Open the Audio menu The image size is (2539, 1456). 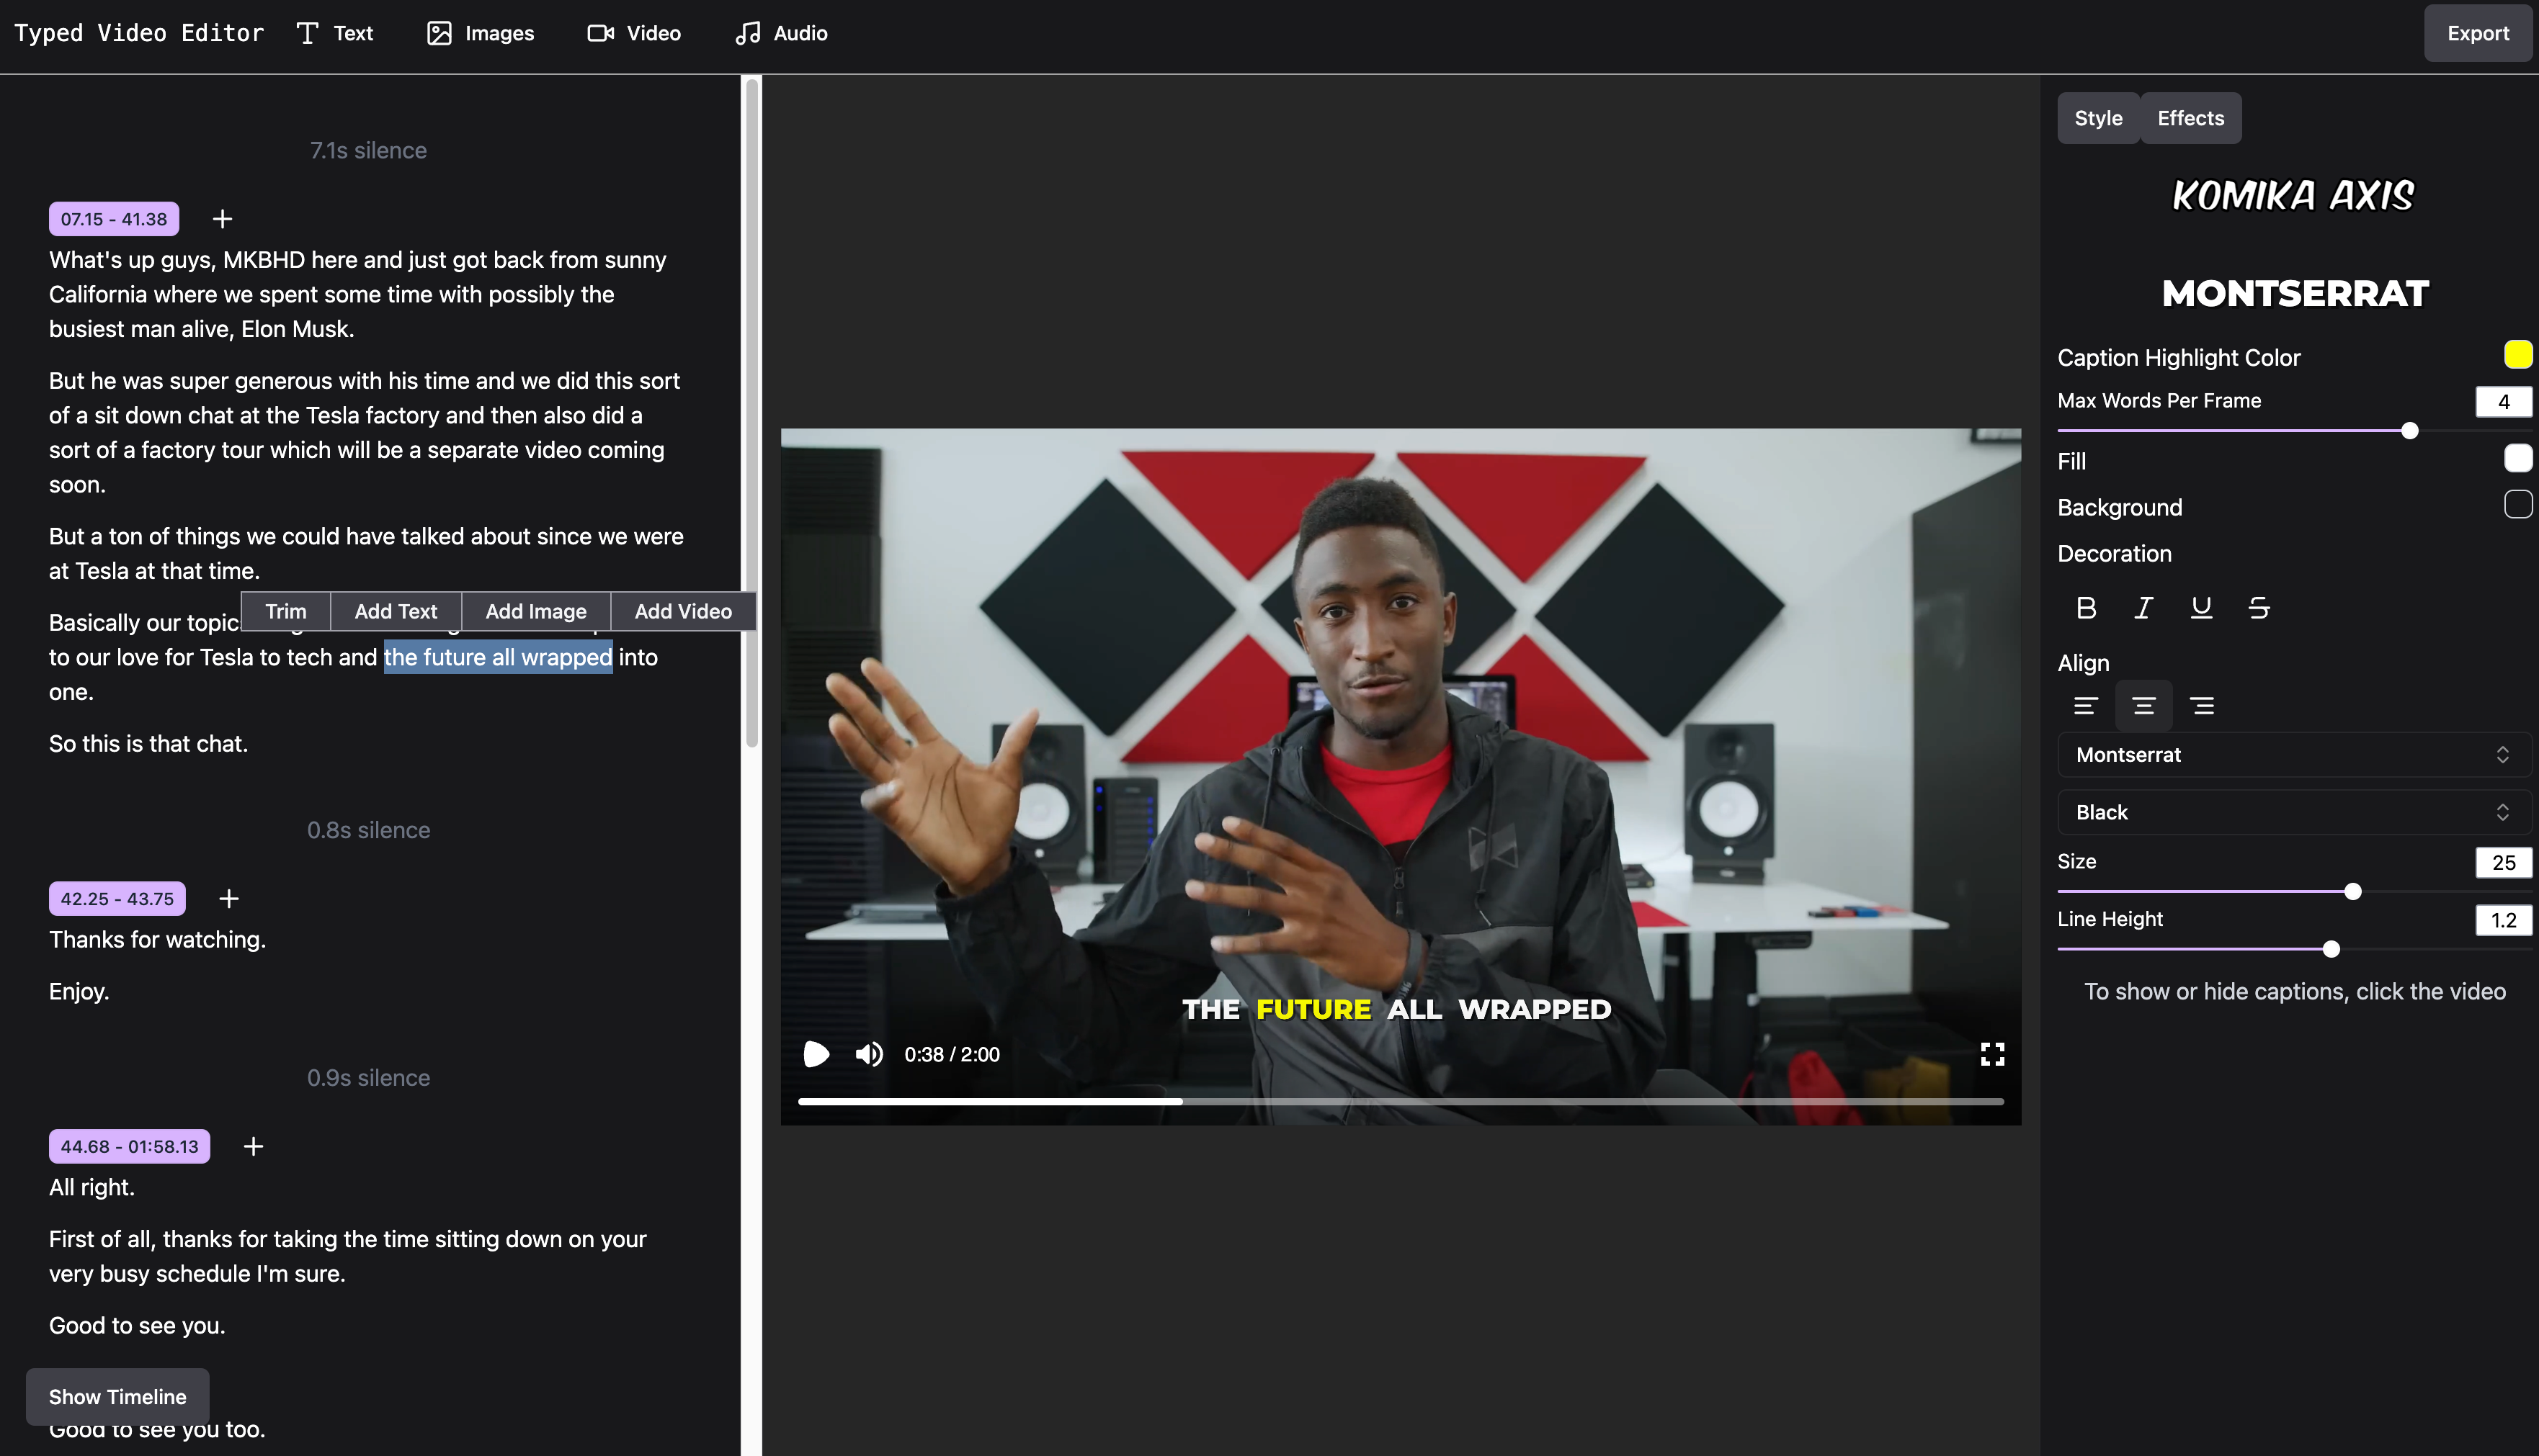coord(781,33)
